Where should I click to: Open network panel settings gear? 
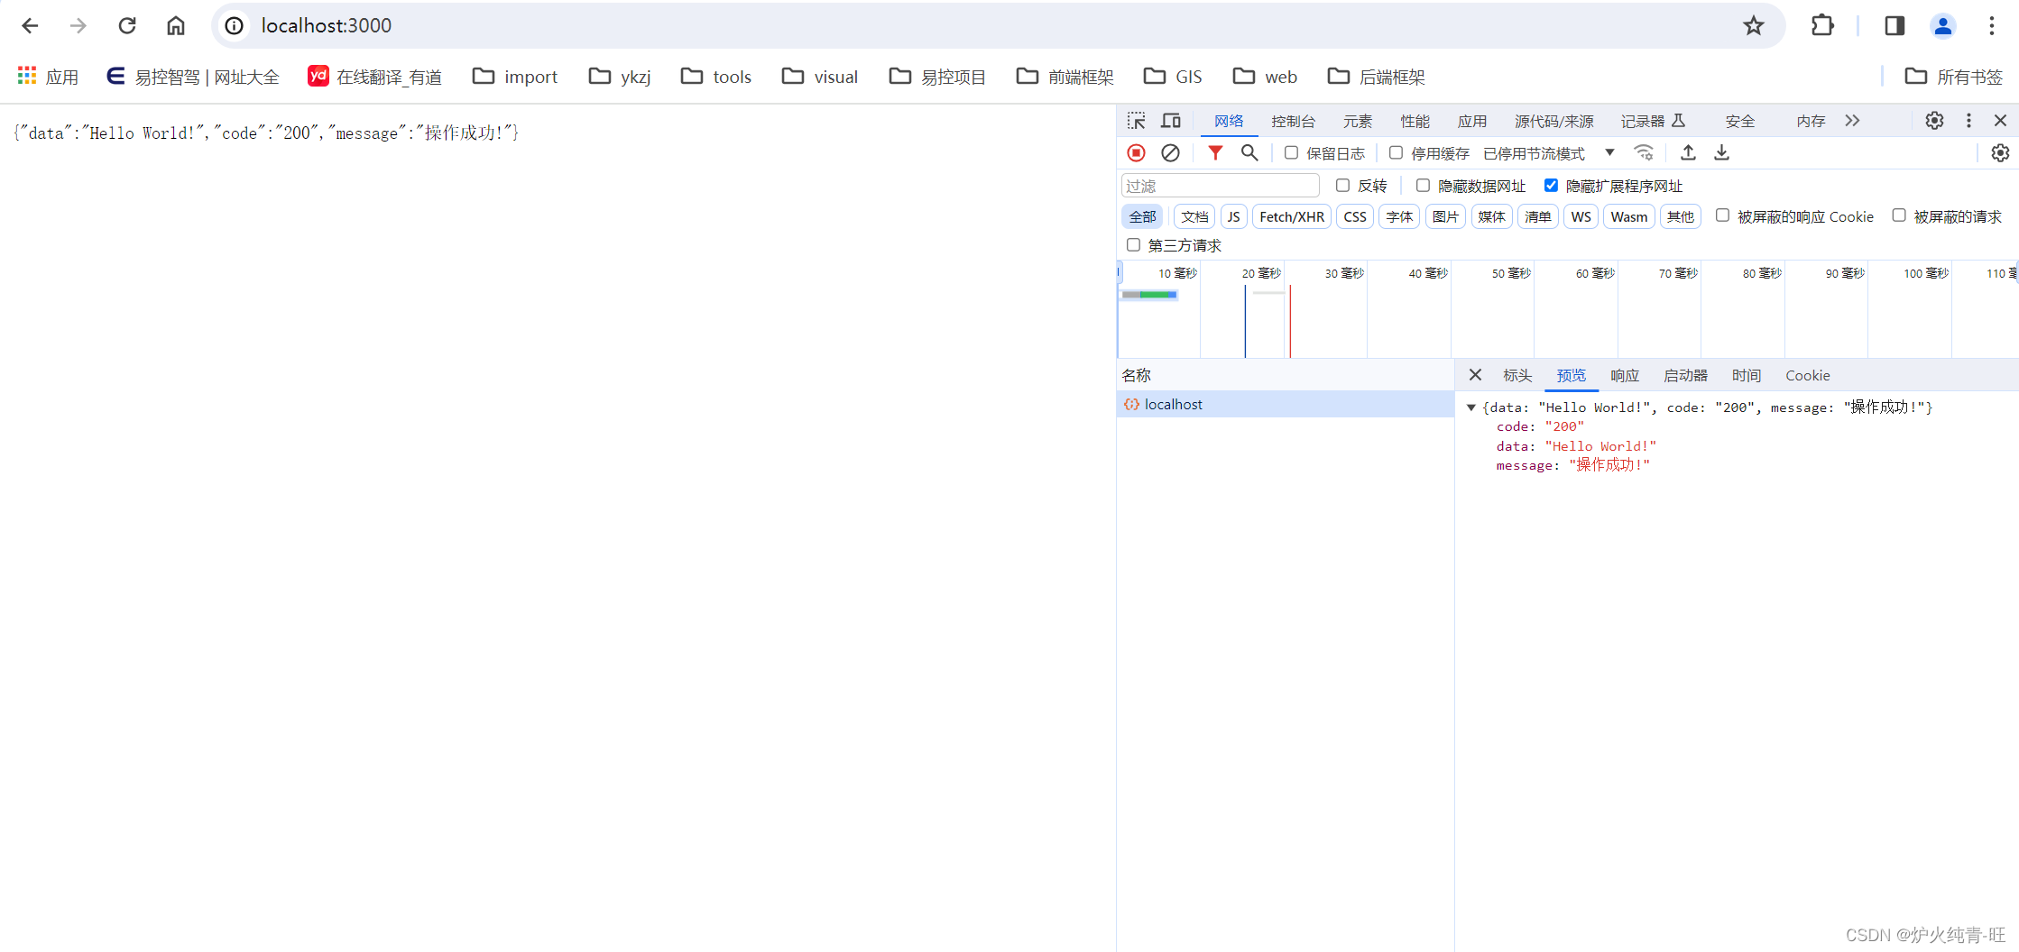2000,153
